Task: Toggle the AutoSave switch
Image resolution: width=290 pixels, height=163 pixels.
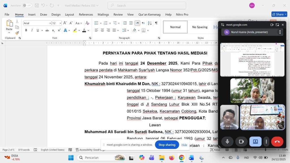Action: tap(27, 5)
